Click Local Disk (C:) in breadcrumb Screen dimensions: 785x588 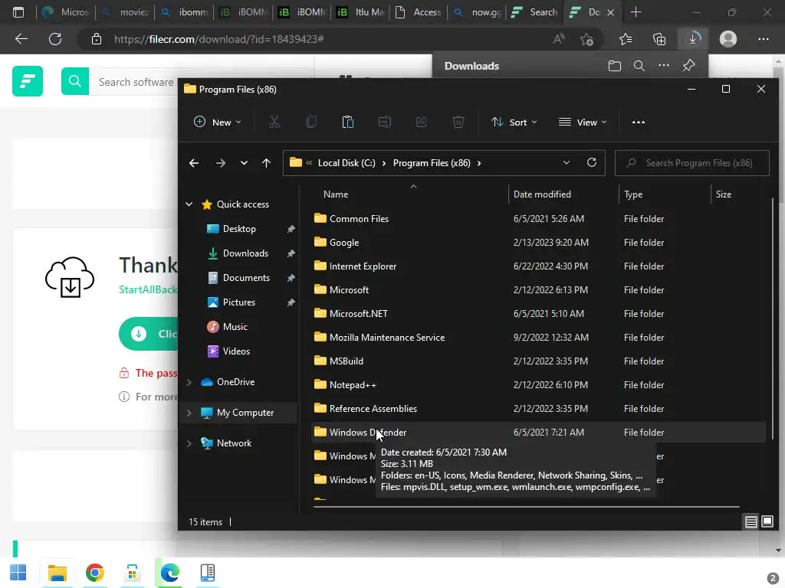[347, 163]
